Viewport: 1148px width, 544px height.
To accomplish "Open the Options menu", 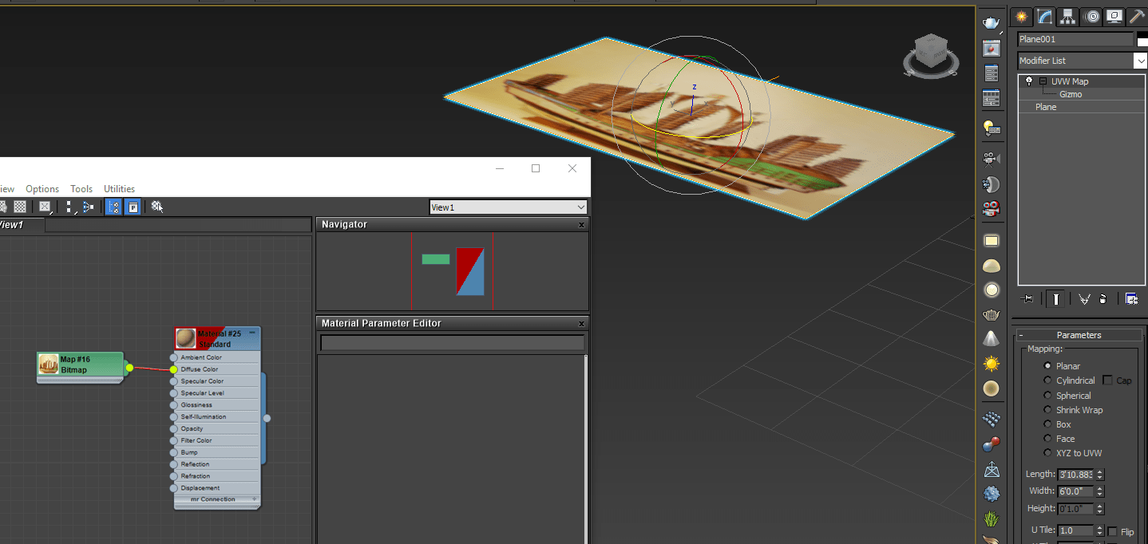I will [42, 189].
